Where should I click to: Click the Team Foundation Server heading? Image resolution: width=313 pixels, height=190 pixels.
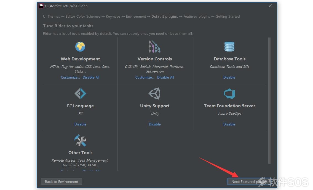click(229, 106)
